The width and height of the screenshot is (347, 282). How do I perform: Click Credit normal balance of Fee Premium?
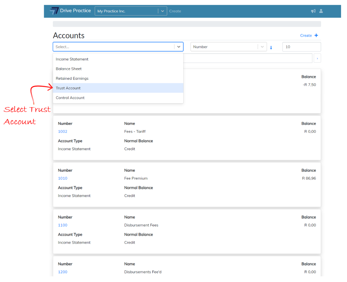tap(129, 196)
